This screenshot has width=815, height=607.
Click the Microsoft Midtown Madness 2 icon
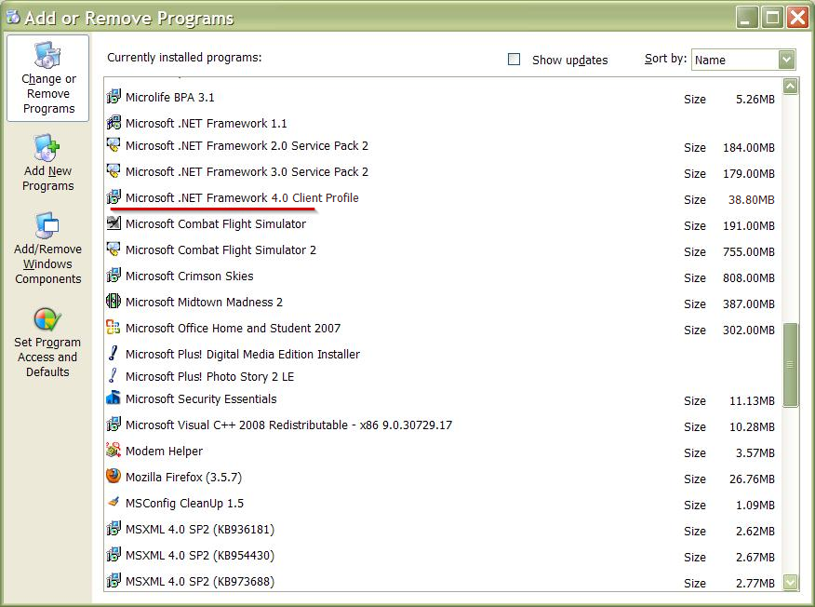point(114,302)
